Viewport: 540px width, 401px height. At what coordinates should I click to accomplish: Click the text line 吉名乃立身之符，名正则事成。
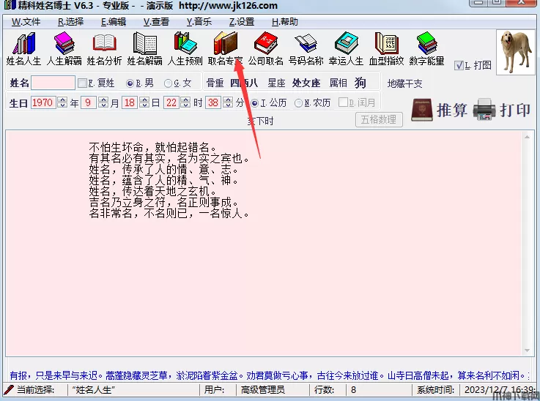coord(164,202)
